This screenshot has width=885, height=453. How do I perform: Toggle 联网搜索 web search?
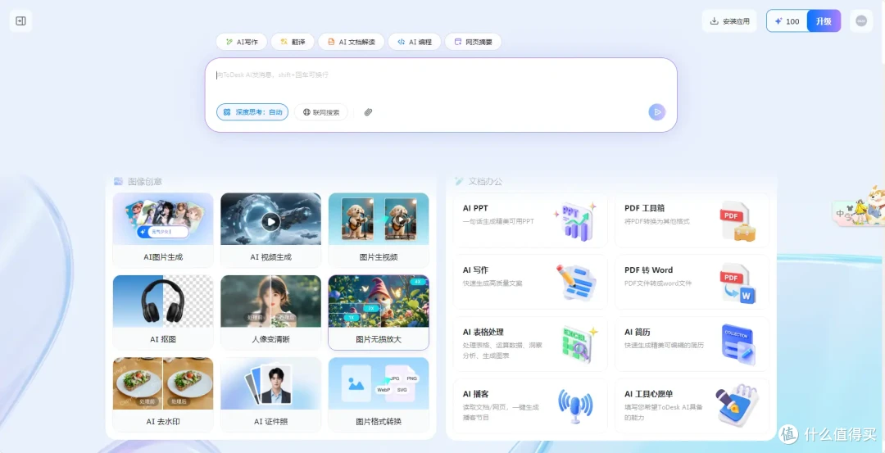pos(320,111)
